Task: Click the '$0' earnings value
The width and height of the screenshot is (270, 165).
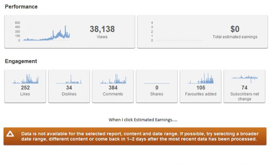Action: coord(235,29)
